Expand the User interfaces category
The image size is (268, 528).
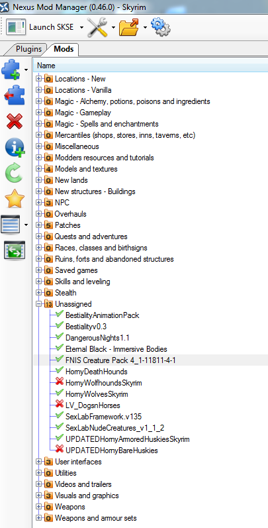tap(39, 462)
